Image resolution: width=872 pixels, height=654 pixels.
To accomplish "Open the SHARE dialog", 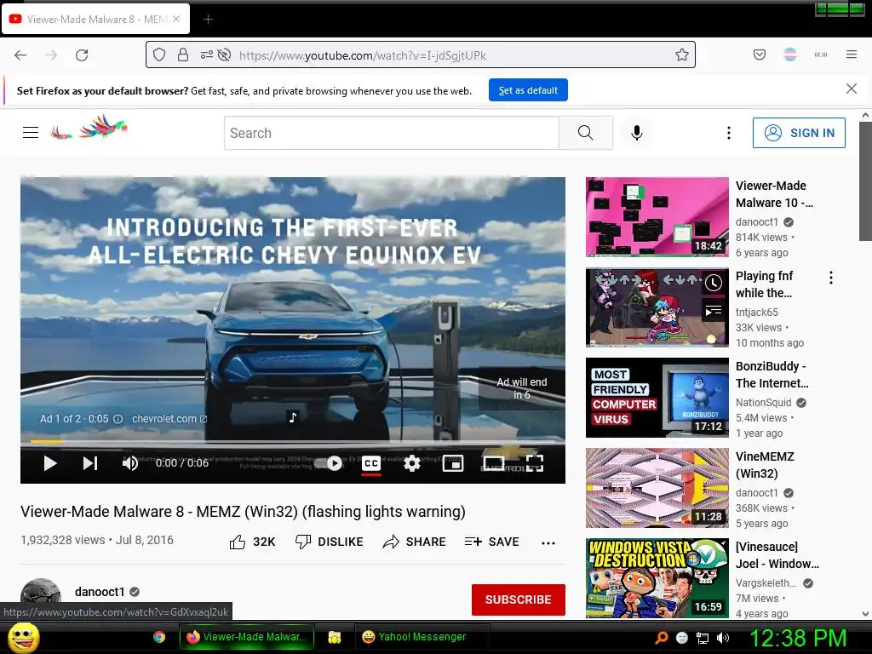I will (415, 542).
